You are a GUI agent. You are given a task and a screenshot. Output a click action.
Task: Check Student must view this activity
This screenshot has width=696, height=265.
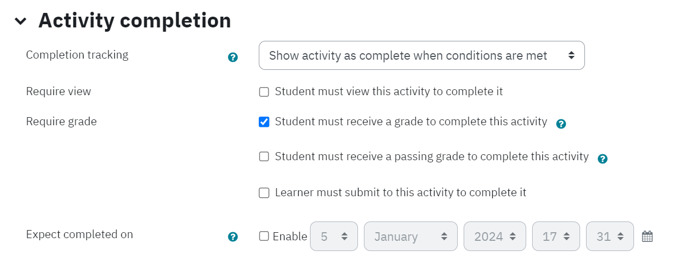[x=264, y=92]
